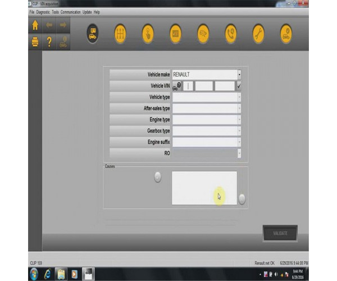This screenshot has height=281, width=337.
Task: Click the printer icon
Action: [x=35, y=42]
